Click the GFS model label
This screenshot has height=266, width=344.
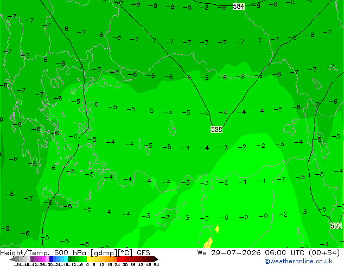click(x=143, y=253)
